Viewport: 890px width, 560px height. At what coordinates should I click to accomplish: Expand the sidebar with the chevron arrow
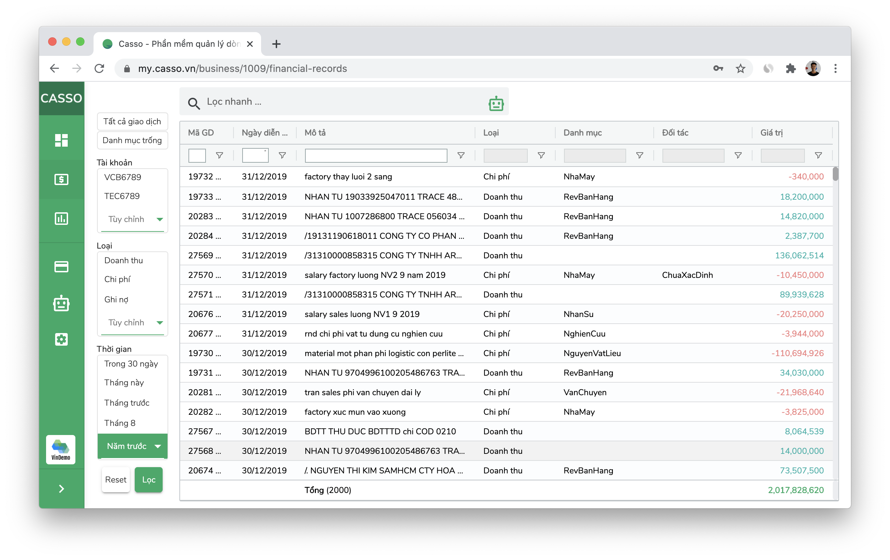61,489
